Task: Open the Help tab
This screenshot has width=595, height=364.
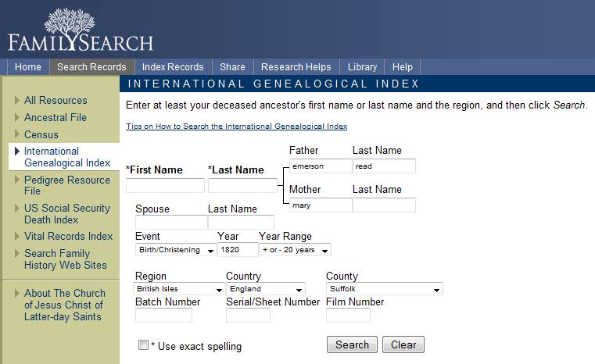Action: [403, 67]
